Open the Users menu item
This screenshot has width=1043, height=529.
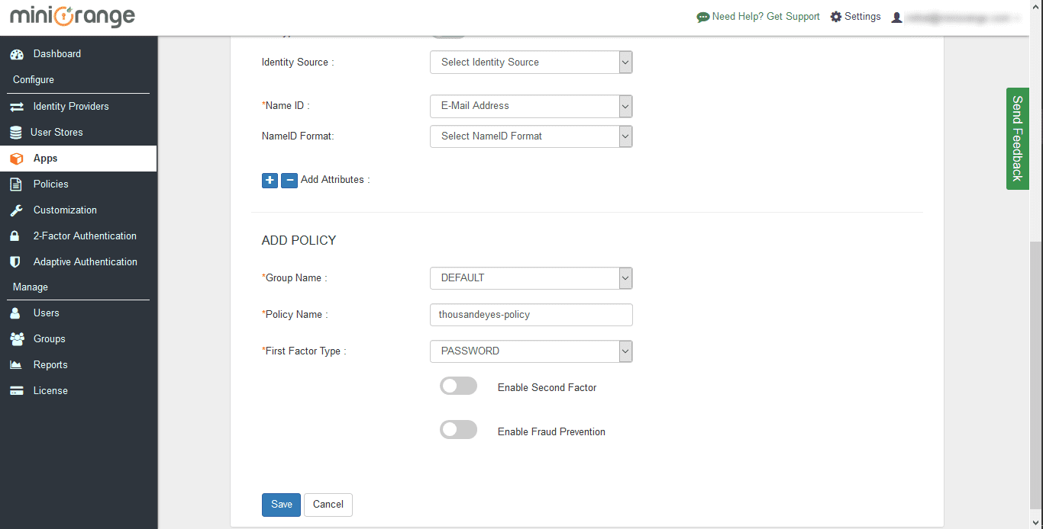coord(46,313)
